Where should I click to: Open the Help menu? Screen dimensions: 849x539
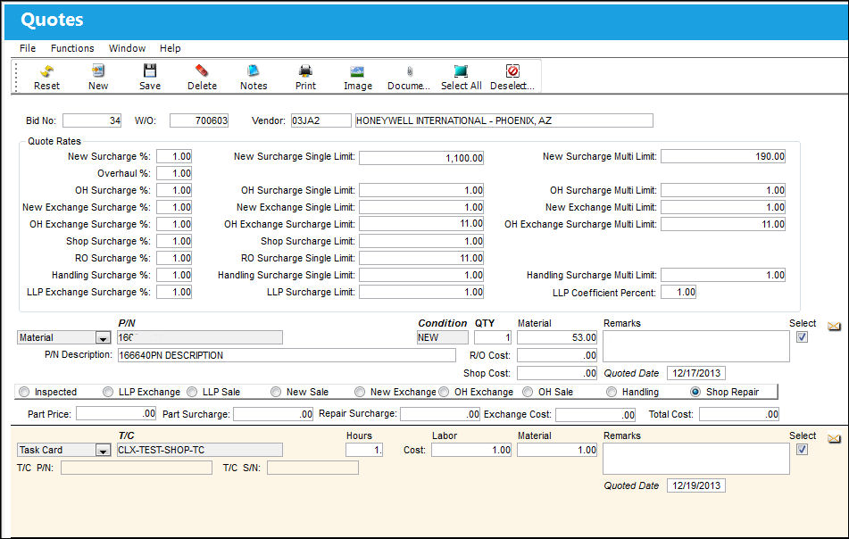pyautogui.click(x=170, y=48)
